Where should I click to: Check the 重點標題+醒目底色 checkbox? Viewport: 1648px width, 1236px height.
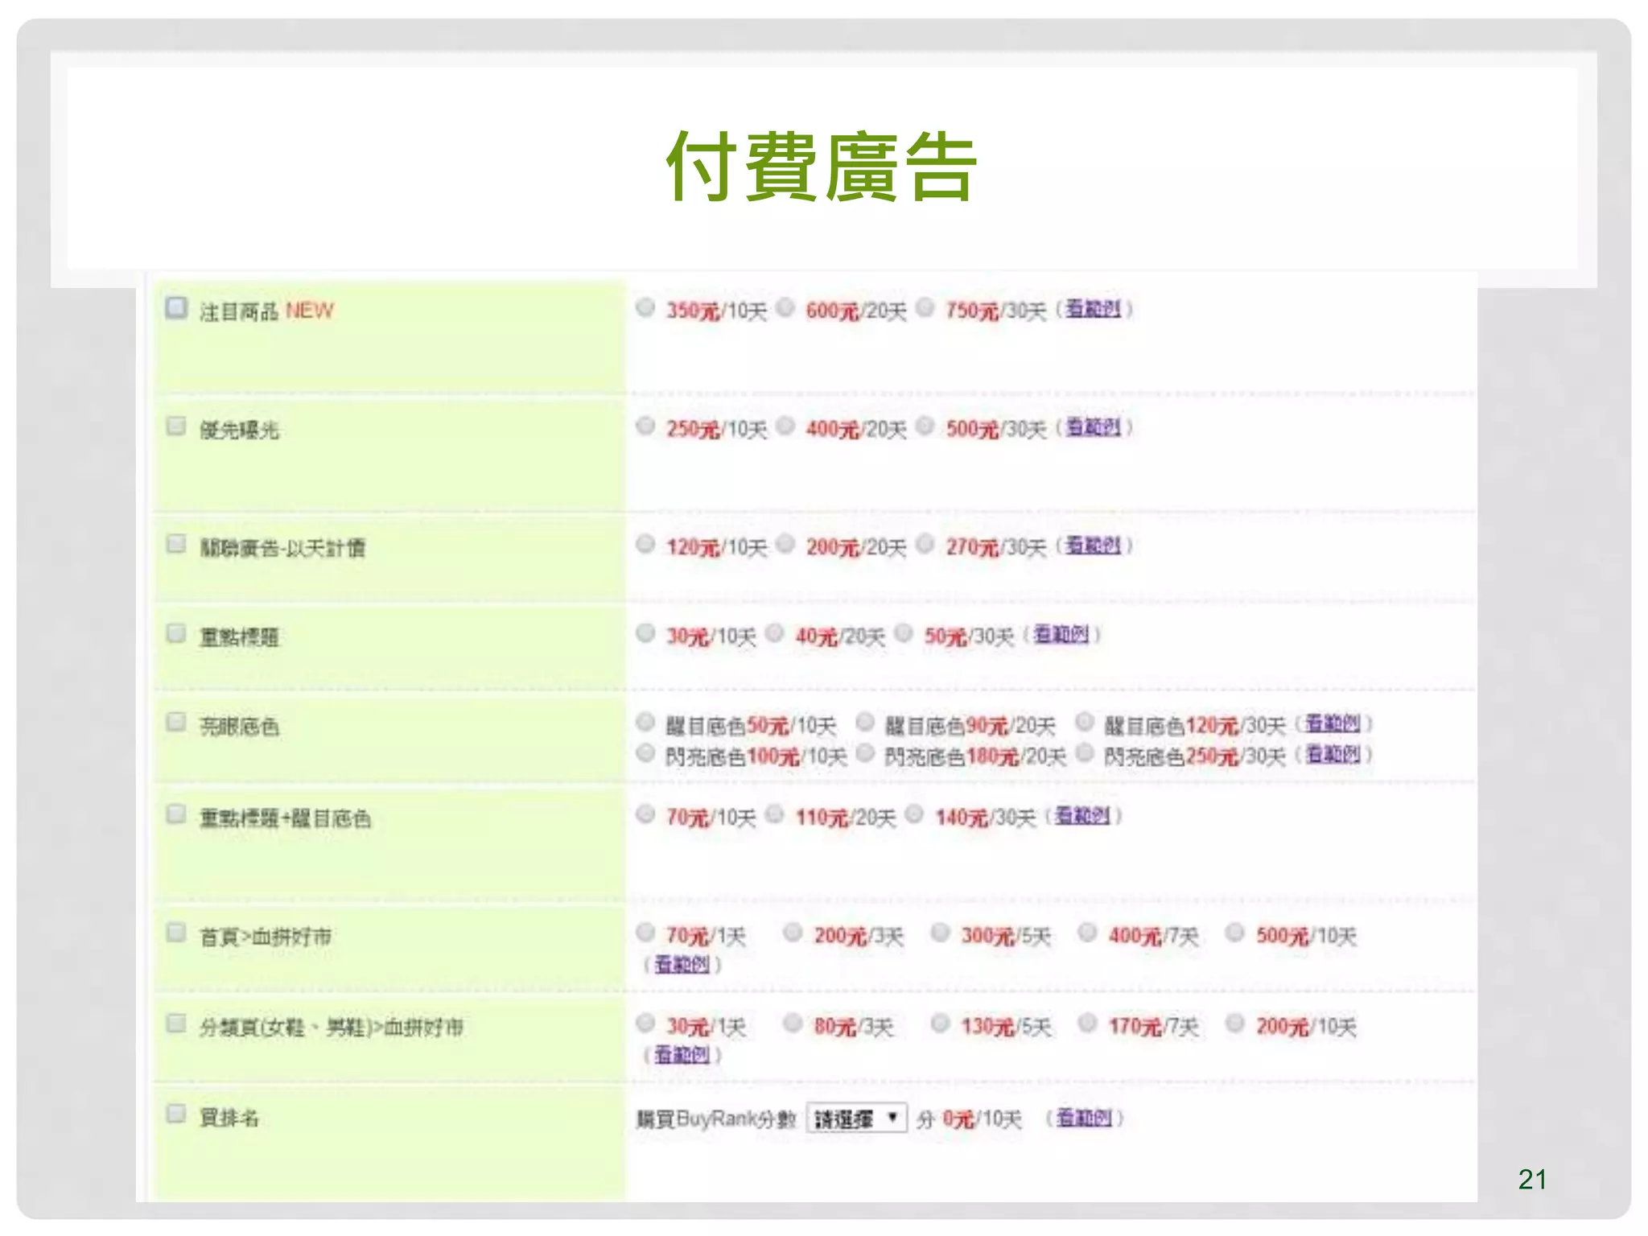176,814
